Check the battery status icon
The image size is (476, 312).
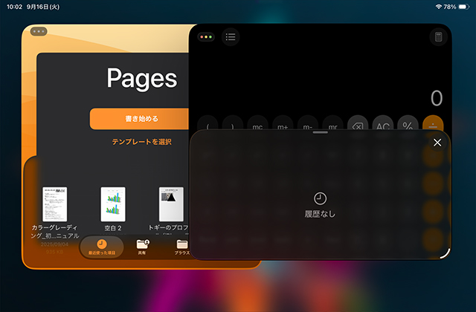pos(464,7)
